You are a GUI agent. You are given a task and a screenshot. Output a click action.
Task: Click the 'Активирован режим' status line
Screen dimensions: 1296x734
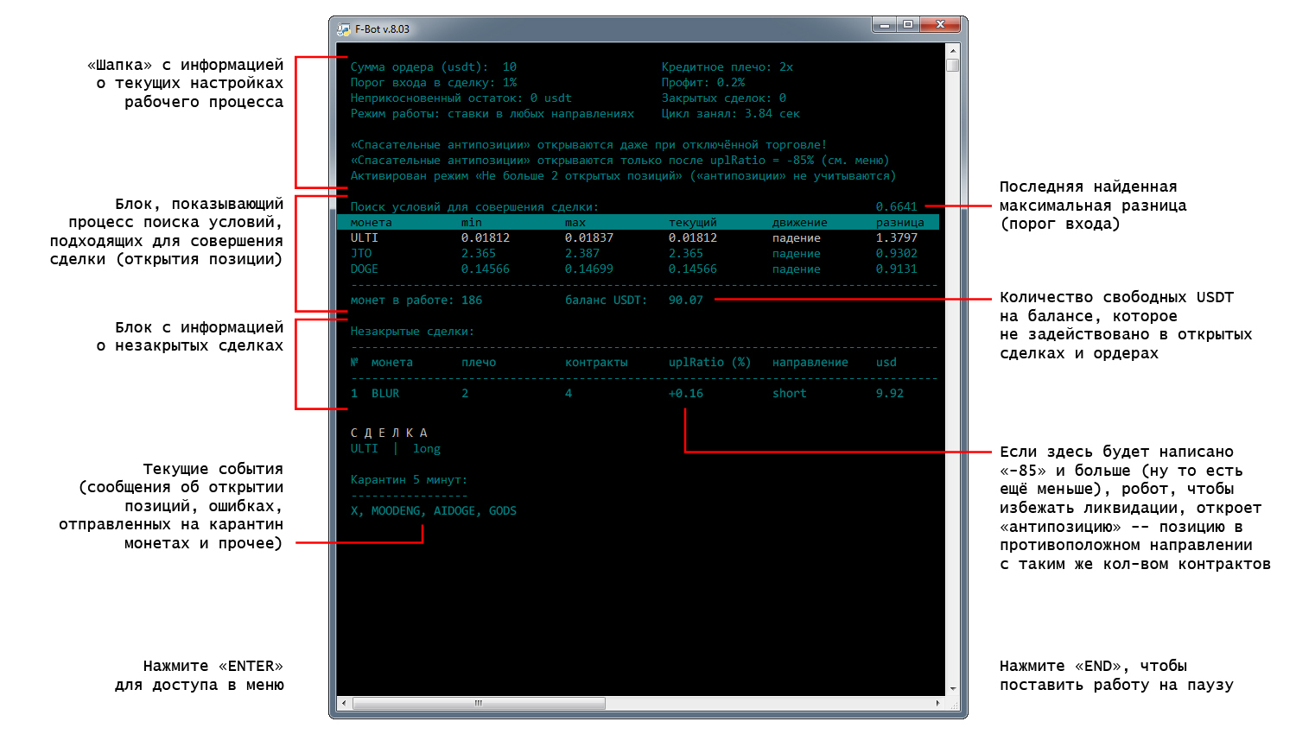[x=624, y=176]
